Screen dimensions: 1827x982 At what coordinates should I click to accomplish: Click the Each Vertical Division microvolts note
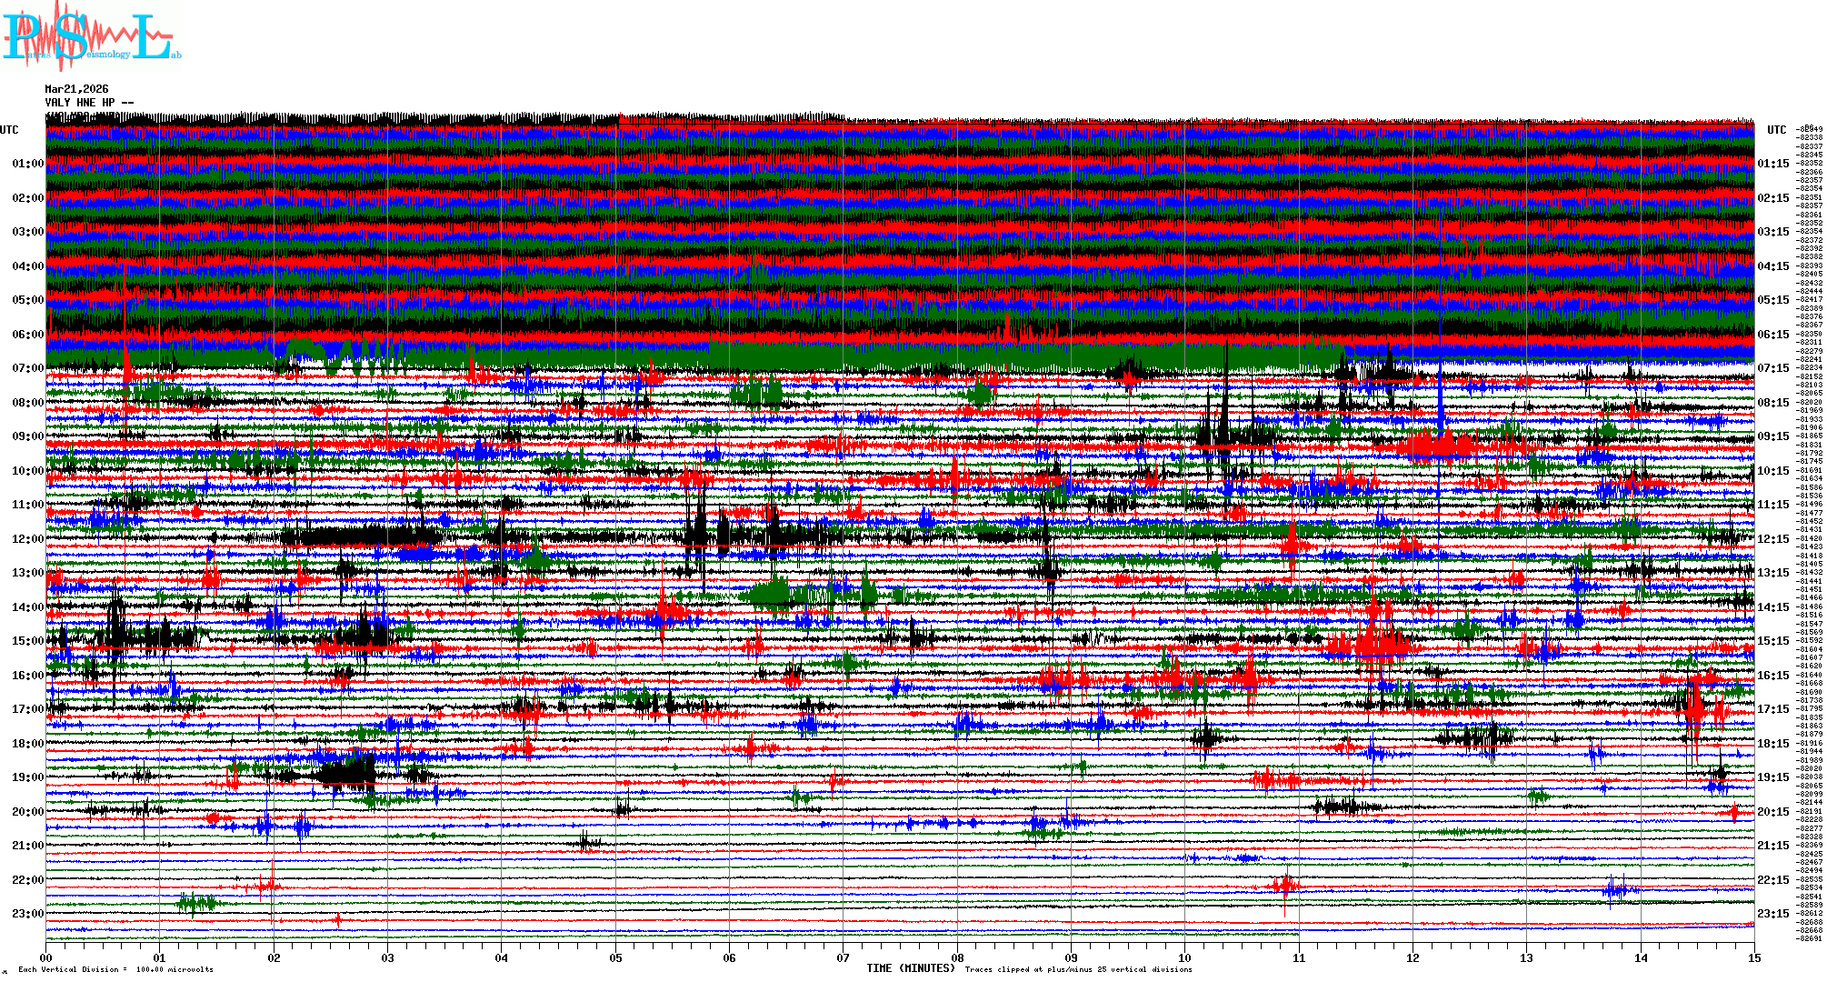pyautogui.click(x=115, y=969)
